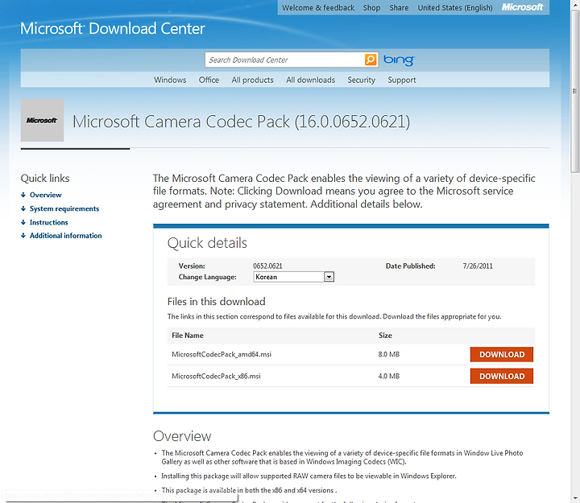Click the gray Microsoft product thumbnail

pyautogui.click(x=42, y=120)
